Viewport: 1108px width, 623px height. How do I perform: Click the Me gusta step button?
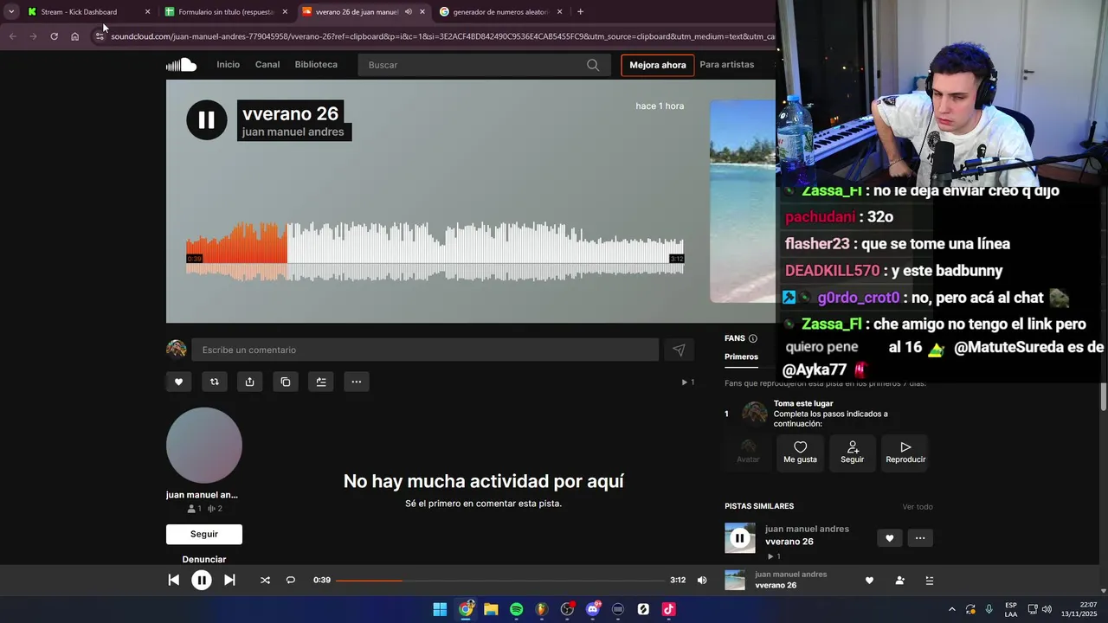click(800, 453)
